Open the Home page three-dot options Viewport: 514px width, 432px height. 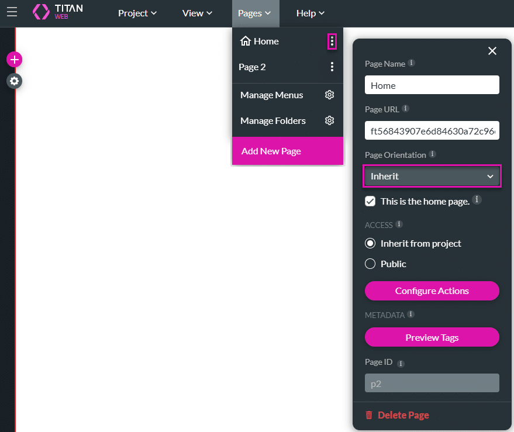[x=332, y=41]
